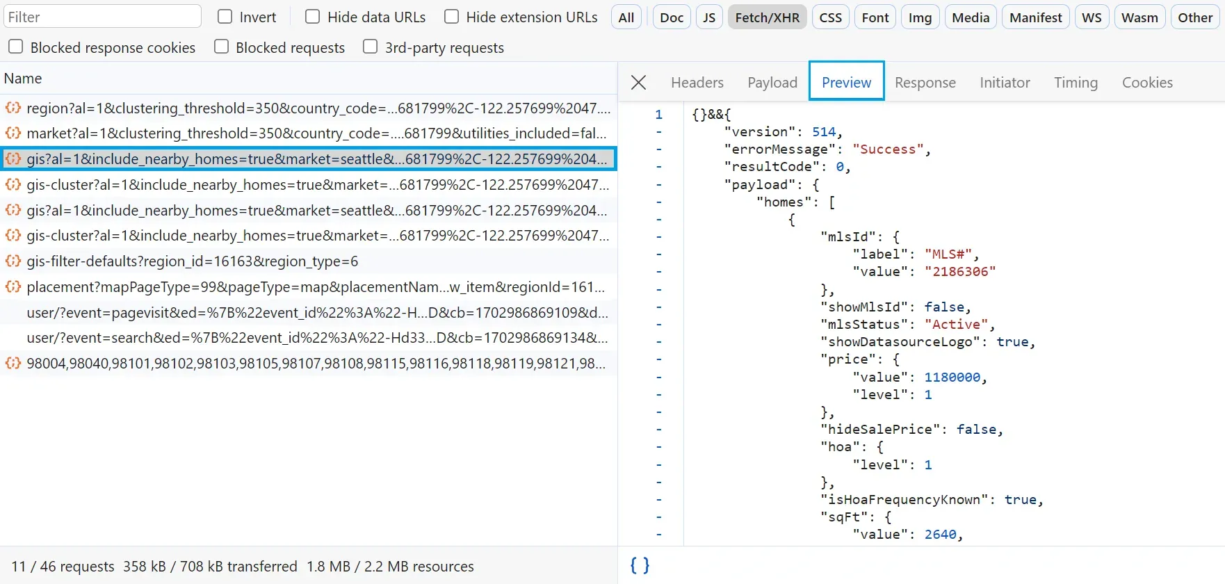
Task: Open the Initiator tab
Action: tap(1005, 83)
